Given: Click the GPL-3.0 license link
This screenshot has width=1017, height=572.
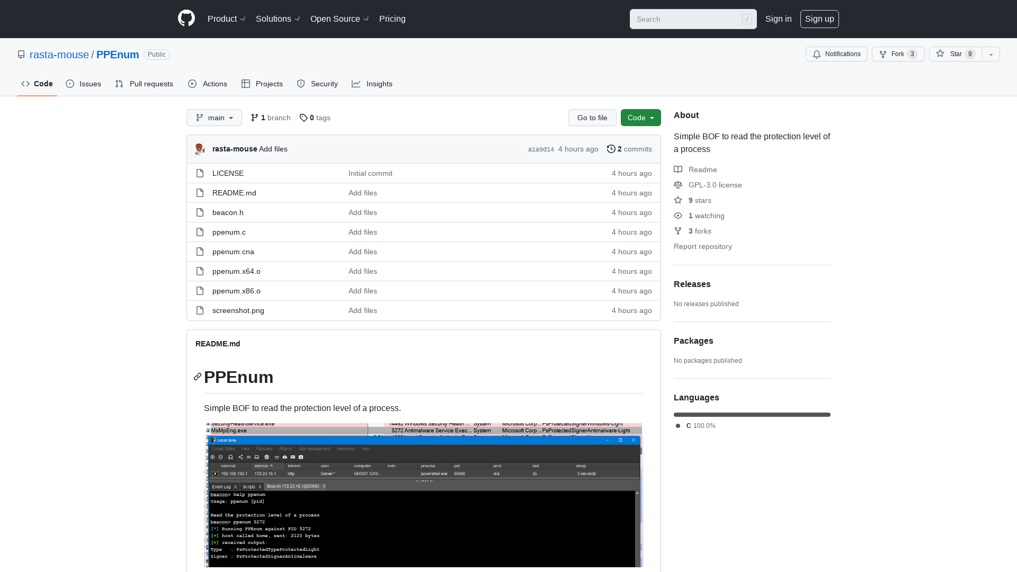Looking at the screenshot, I should tap(715, 184).
